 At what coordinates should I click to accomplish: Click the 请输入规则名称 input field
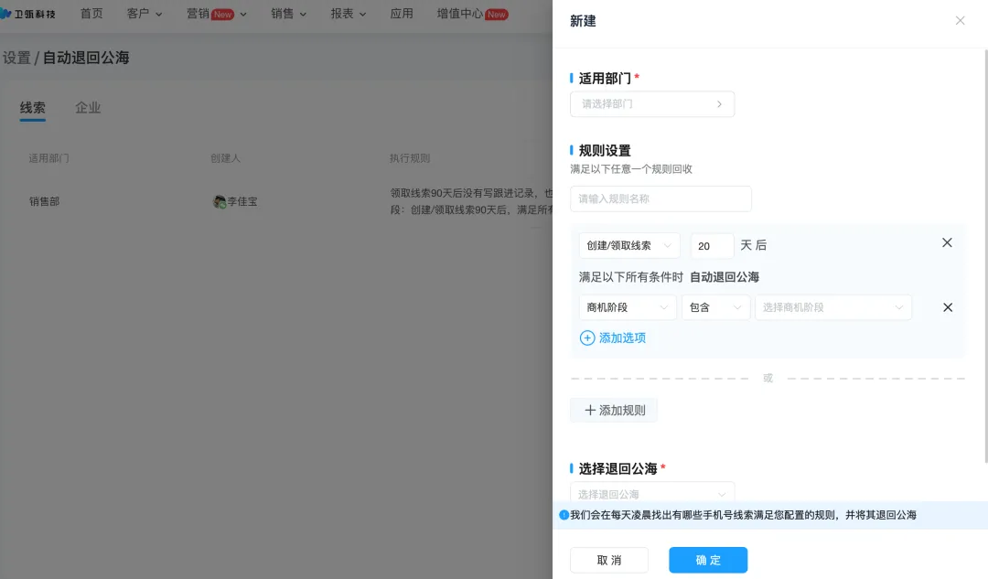pyautogui.click(x=660, y=199)
